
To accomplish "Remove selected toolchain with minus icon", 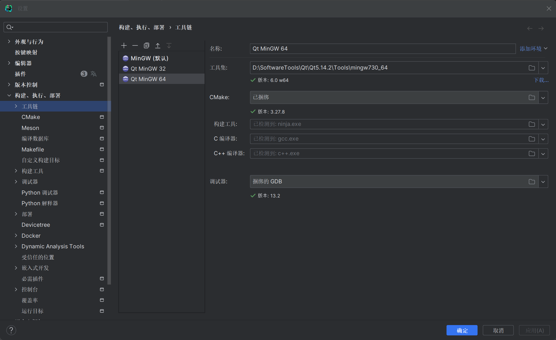I will click(135, 45).
